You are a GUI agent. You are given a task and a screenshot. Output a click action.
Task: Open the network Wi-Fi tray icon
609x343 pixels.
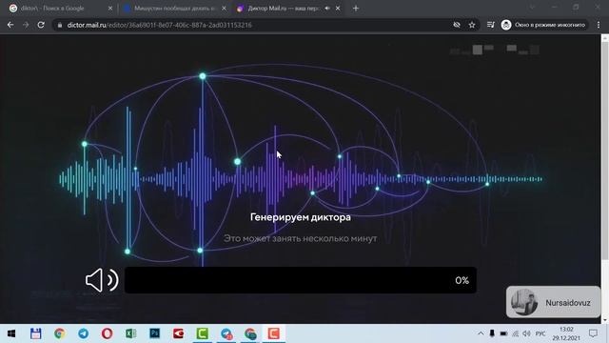[x=515, y=333]
